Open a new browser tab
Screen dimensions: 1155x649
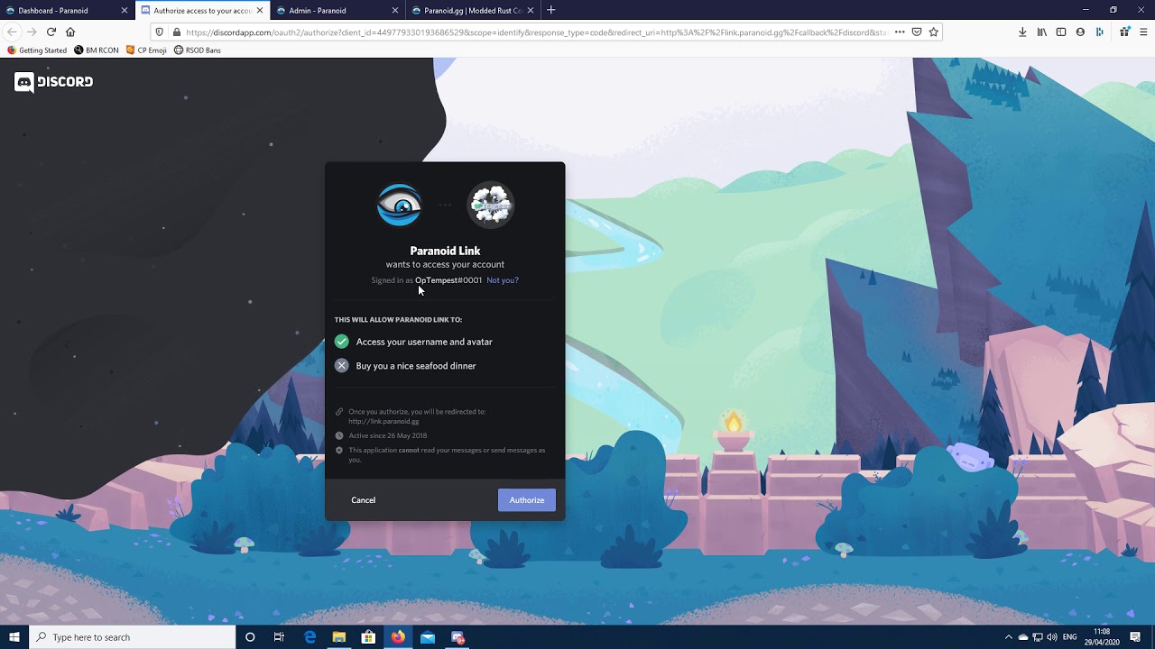pos(551,10)
